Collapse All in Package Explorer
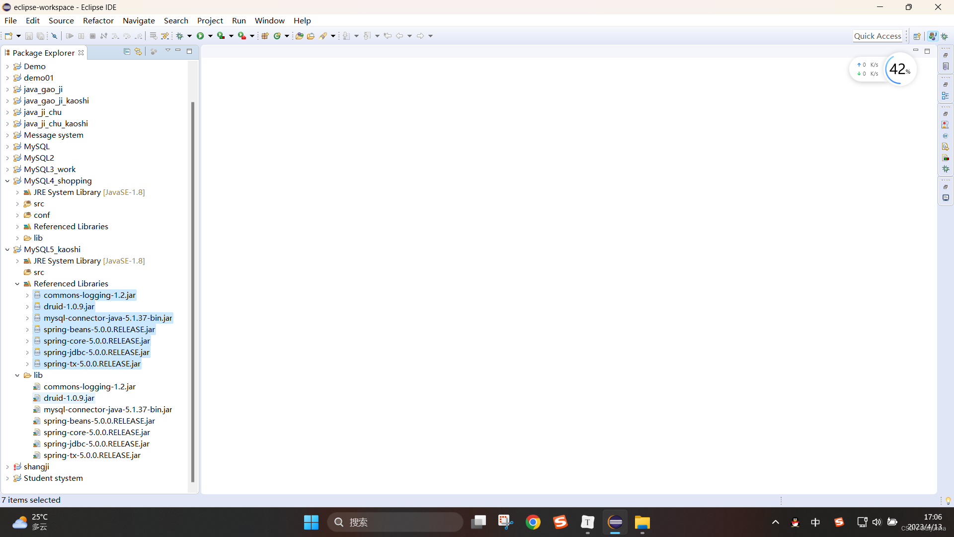The image size is (954, 537). 127,51
